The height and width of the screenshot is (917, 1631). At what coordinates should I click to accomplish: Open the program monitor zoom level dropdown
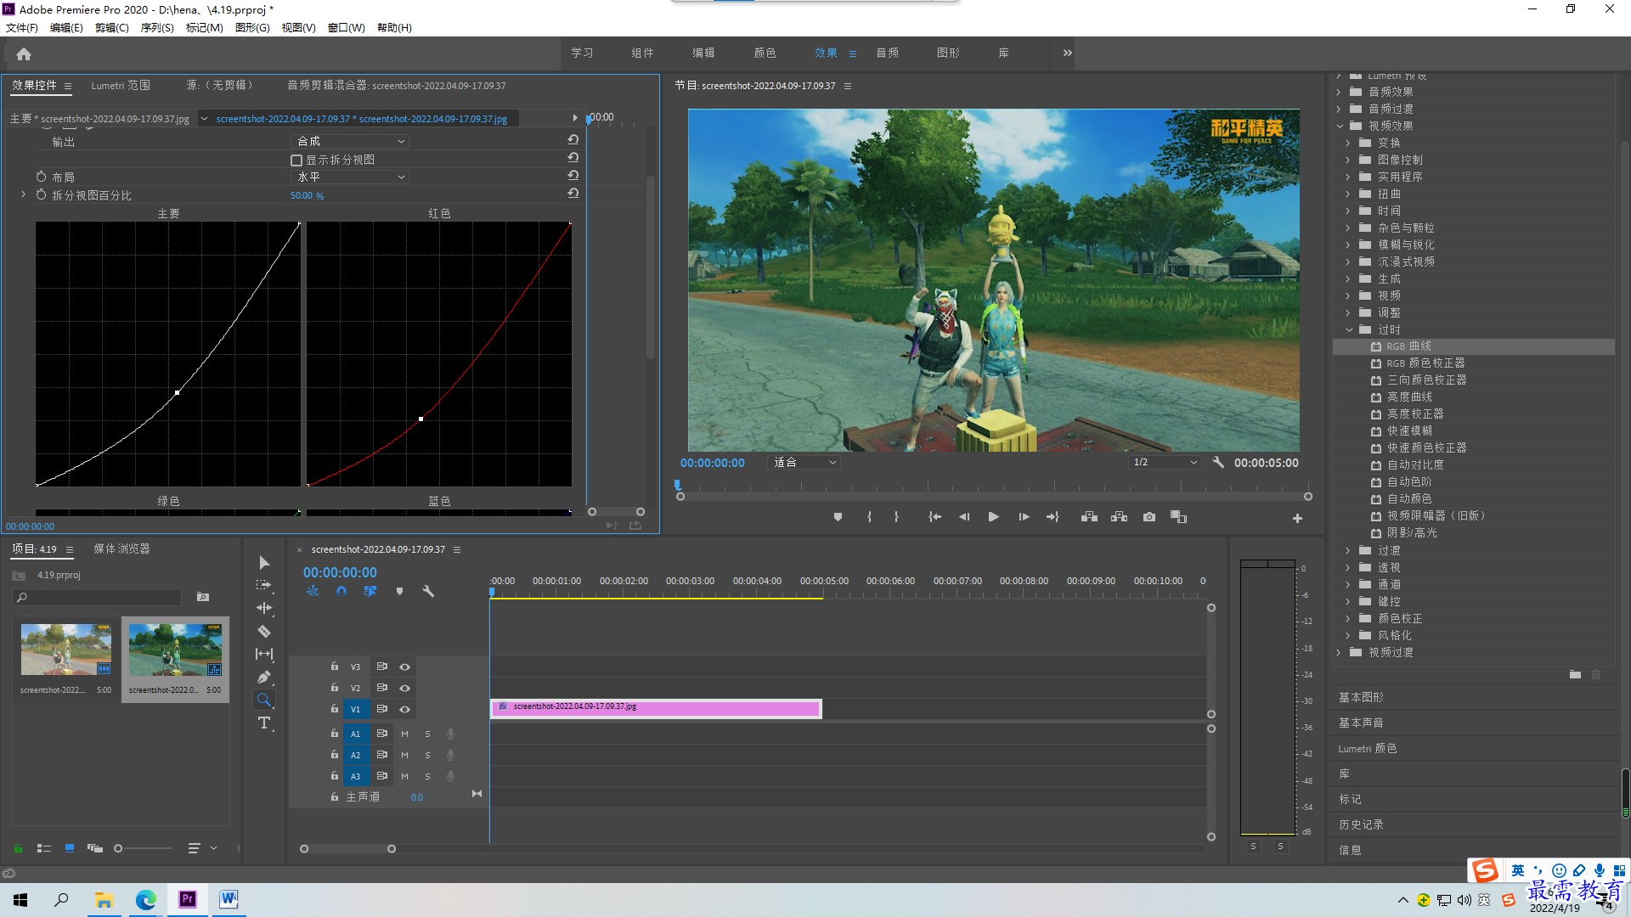(804, 463)
